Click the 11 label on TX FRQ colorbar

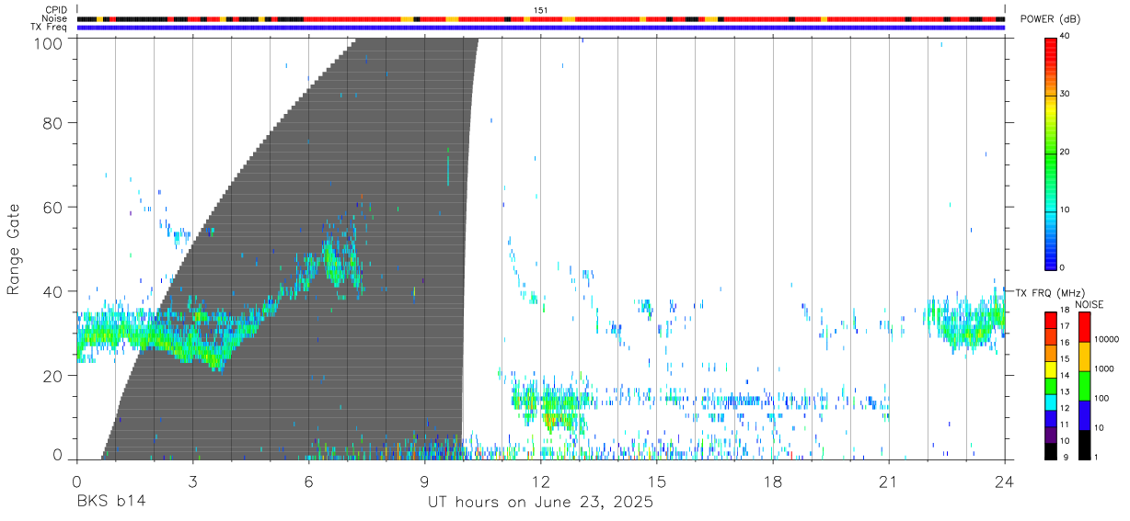tap(1066, 425)
